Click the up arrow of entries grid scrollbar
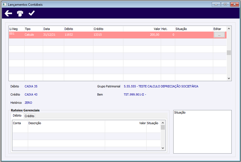 229,29
